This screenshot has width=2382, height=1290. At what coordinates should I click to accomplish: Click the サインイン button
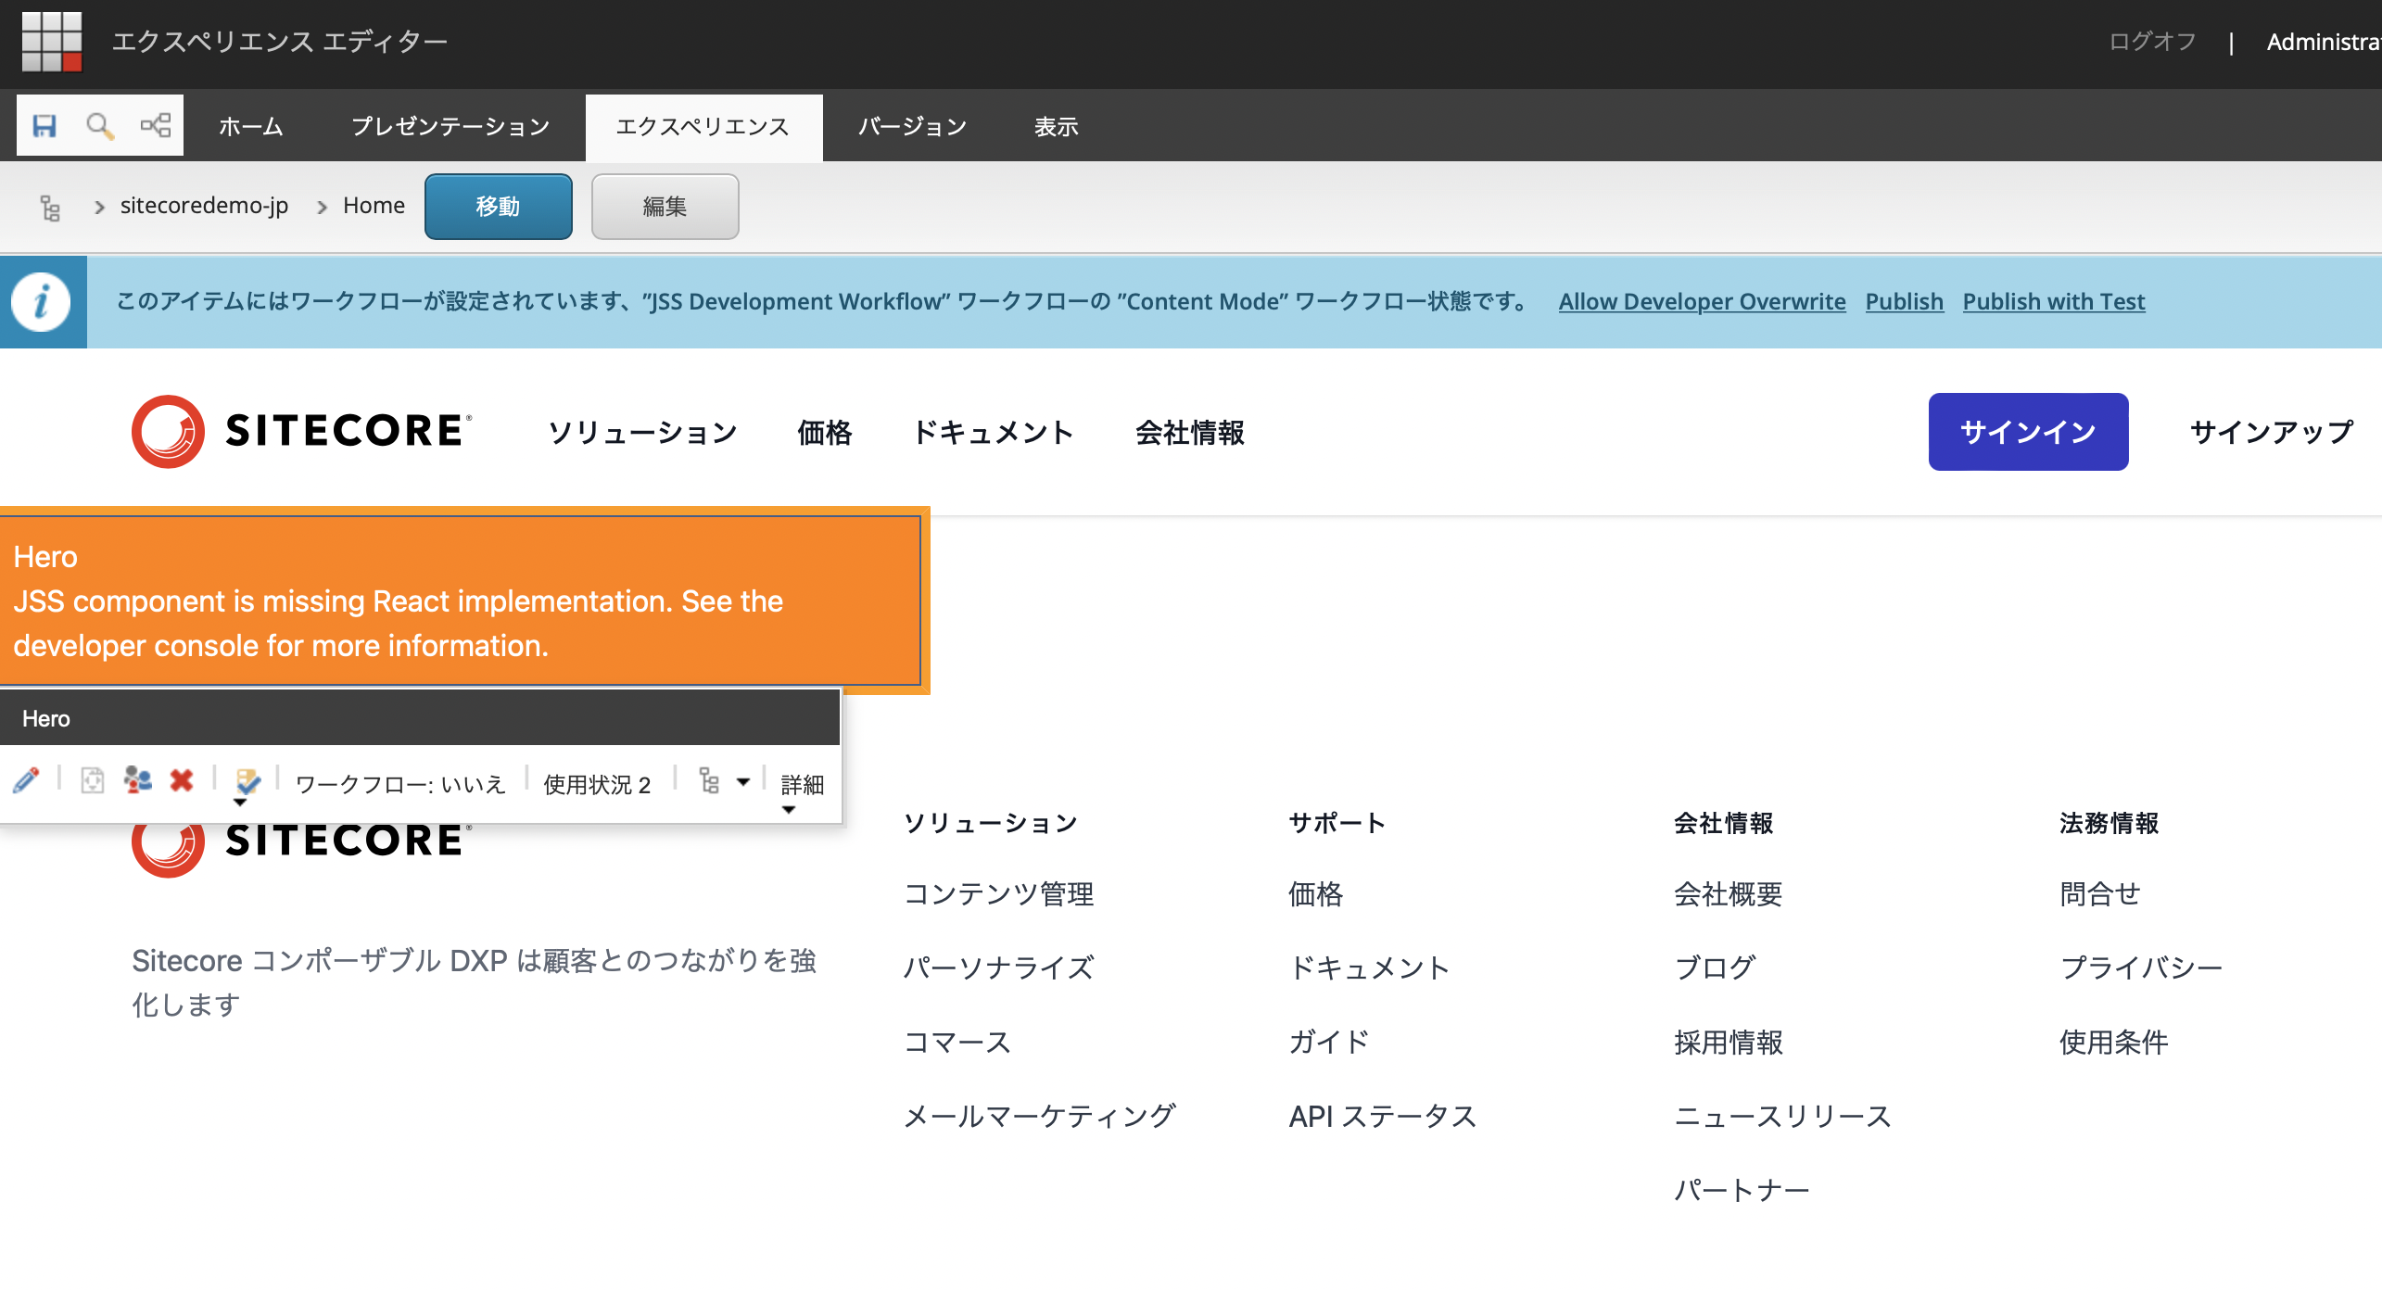point(2028,432)
